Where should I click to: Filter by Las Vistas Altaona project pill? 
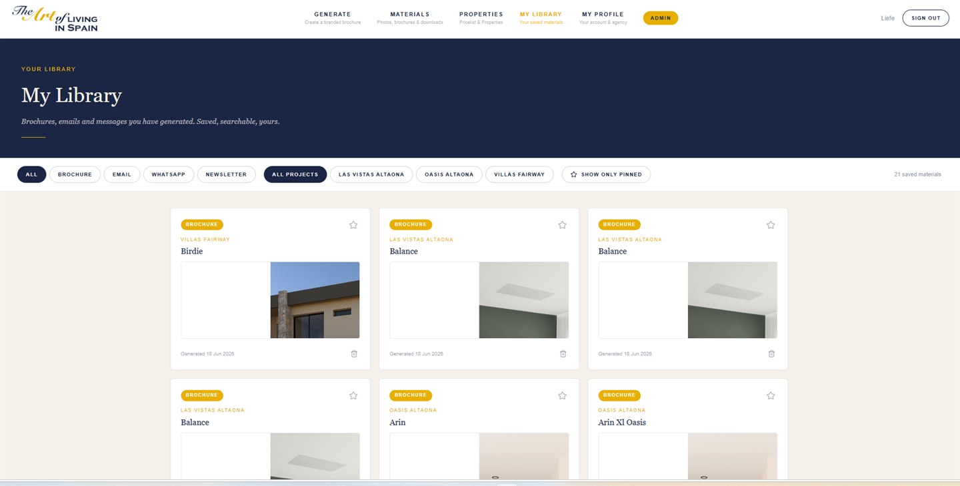(x=371, y=174)
